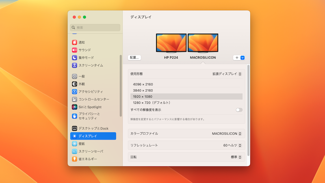Open the 壁紙 wallpaper icon
This screenshot has height=183, width=325.
click(x=74, y=144)
